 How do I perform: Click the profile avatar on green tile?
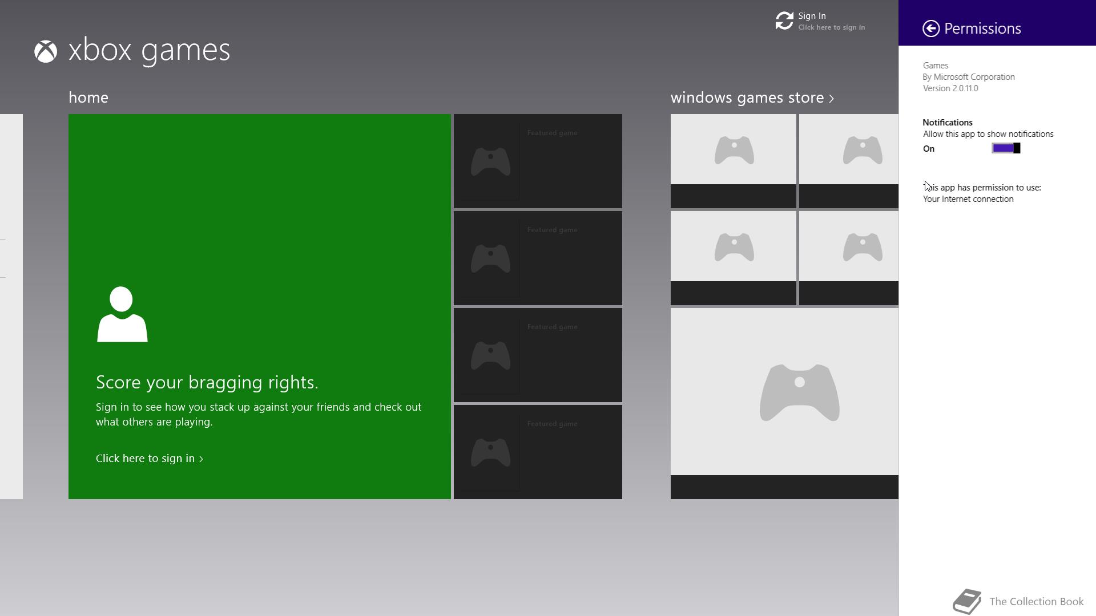pos(122,314)
